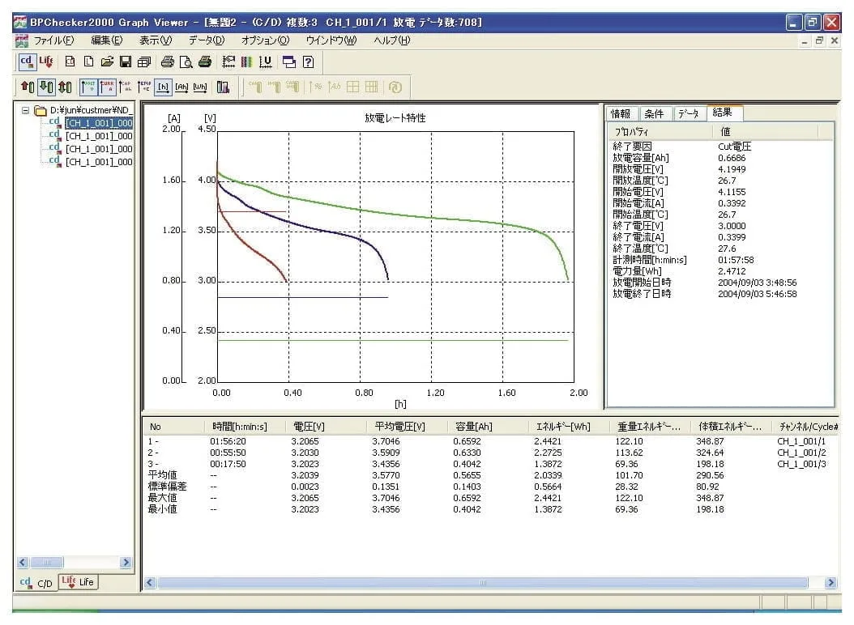Open a file using the folder icon
The image size is (854, 625).
[x=107, y=62]
